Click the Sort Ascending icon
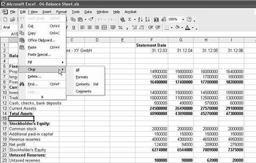This screenshot has width=256, height=163. pos(140,19)
